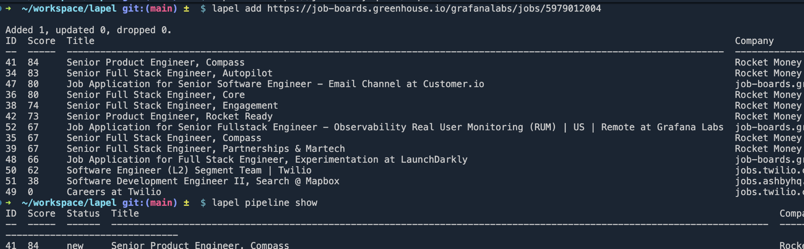Click the git dirty plus-minus indicator on top line
Viewport: 804px width, 249px height.
(186, 9)
